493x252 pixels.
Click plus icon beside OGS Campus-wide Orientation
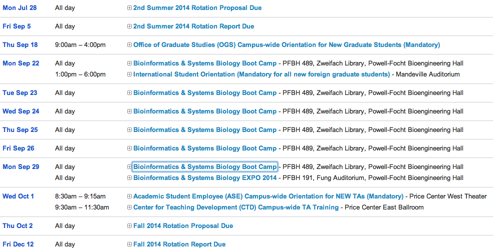tap(129, 45)
